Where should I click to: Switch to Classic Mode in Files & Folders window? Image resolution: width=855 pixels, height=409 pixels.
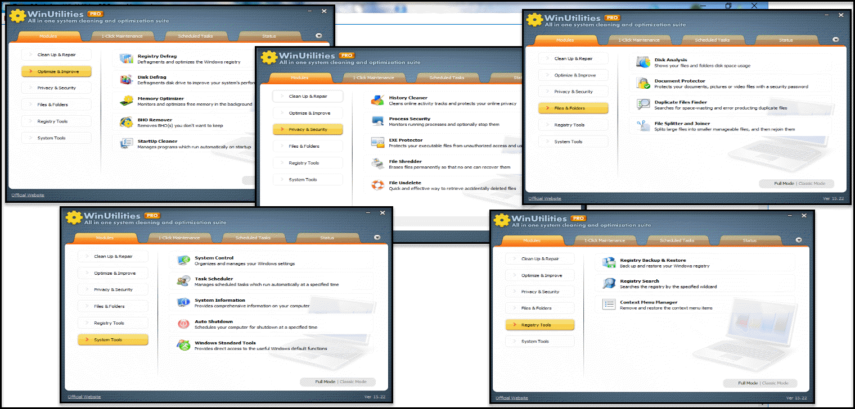pyautogui.click(x=812, y=184)
